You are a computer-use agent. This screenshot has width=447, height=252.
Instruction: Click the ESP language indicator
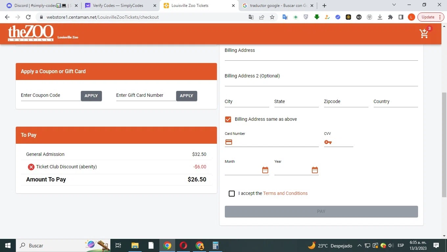[x=401, y=245]
